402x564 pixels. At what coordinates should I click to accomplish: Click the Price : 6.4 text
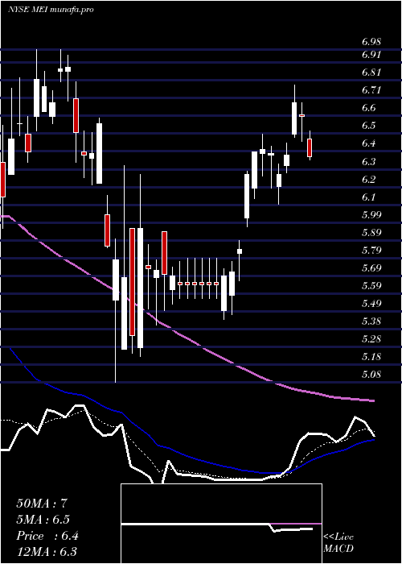(47, 536)
